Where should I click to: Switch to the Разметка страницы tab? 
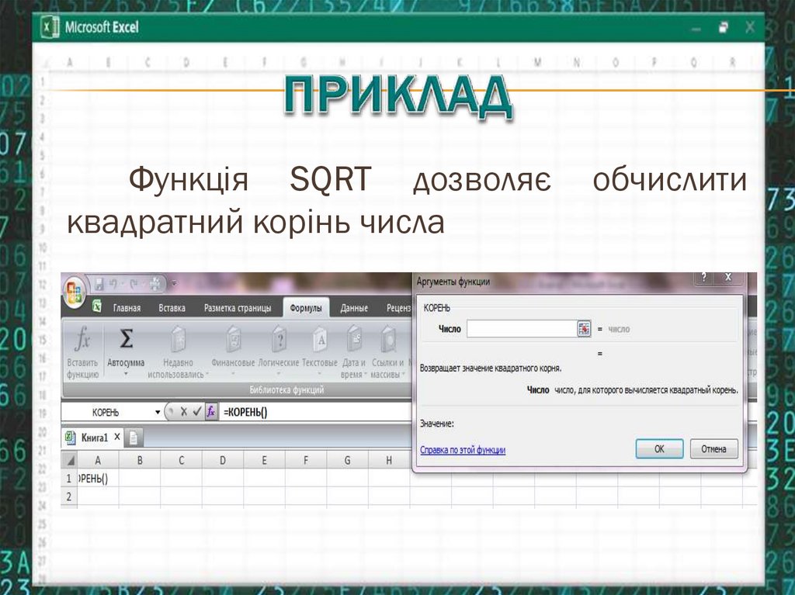point(237,308)
